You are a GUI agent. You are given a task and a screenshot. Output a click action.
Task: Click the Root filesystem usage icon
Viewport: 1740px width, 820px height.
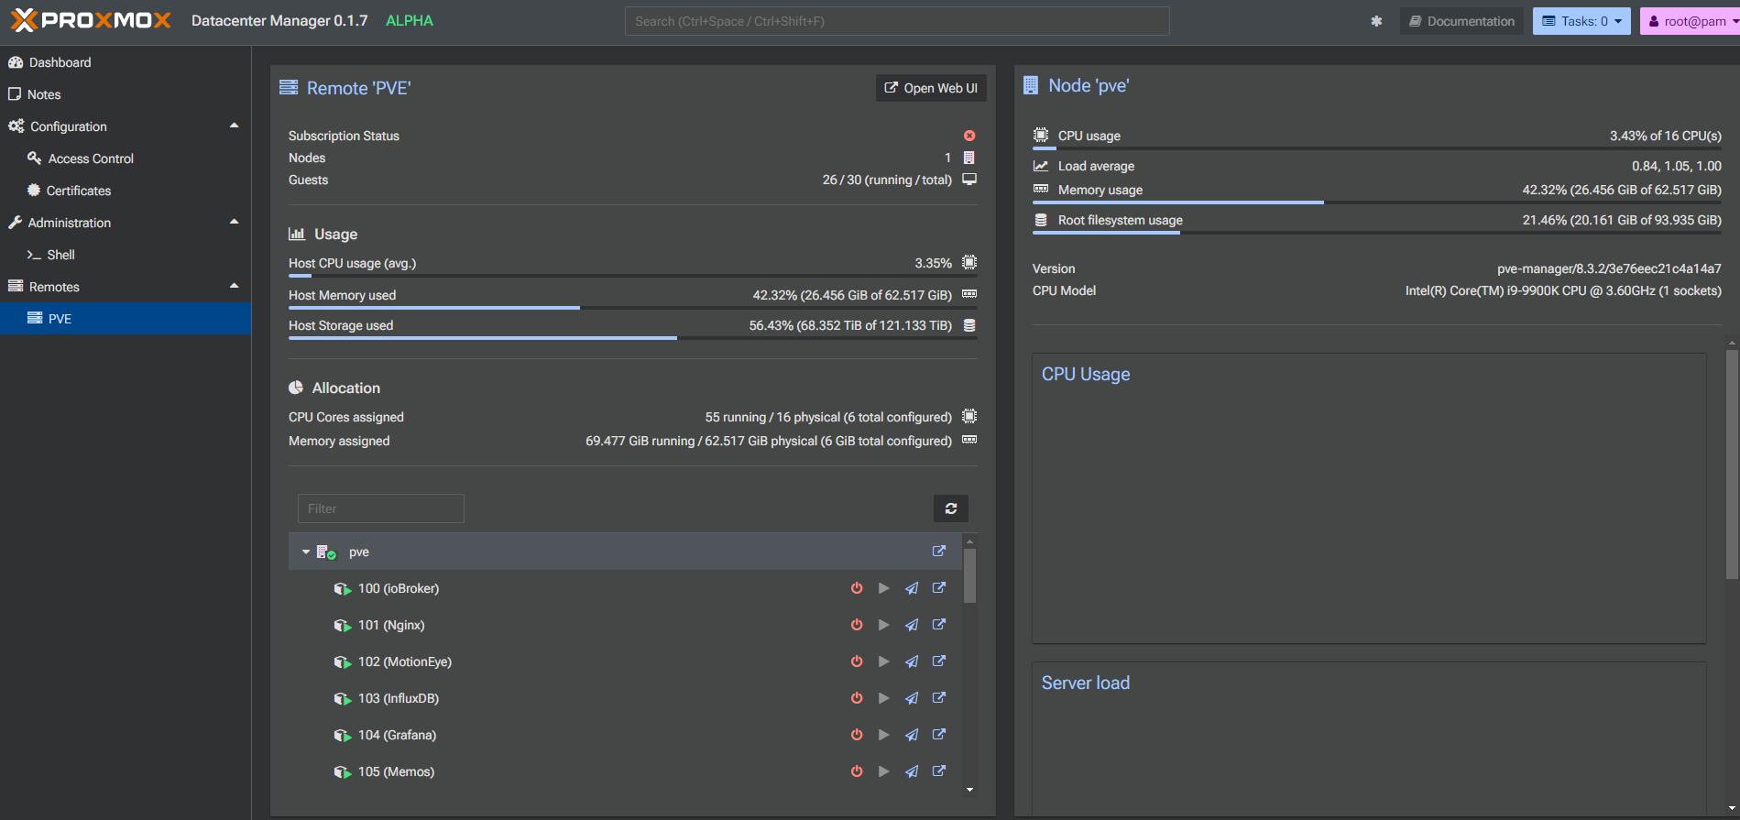(1041, 220)
